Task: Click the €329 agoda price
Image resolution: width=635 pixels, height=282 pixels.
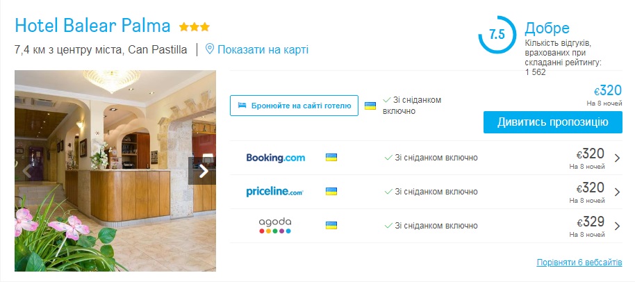Action: [590, 222]
